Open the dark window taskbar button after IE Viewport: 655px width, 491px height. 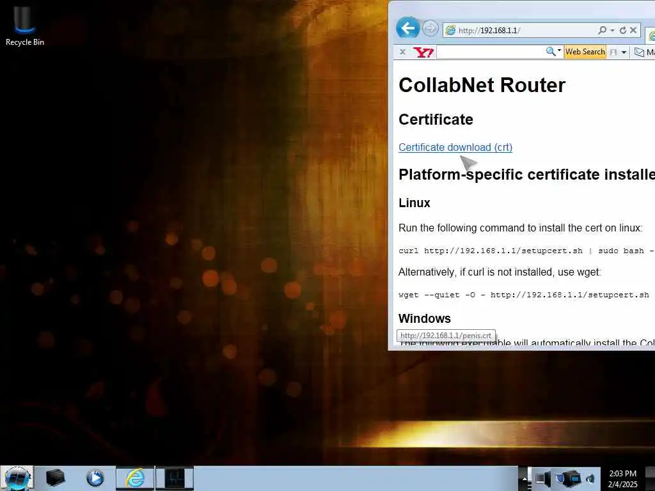[x=175, y=478]
